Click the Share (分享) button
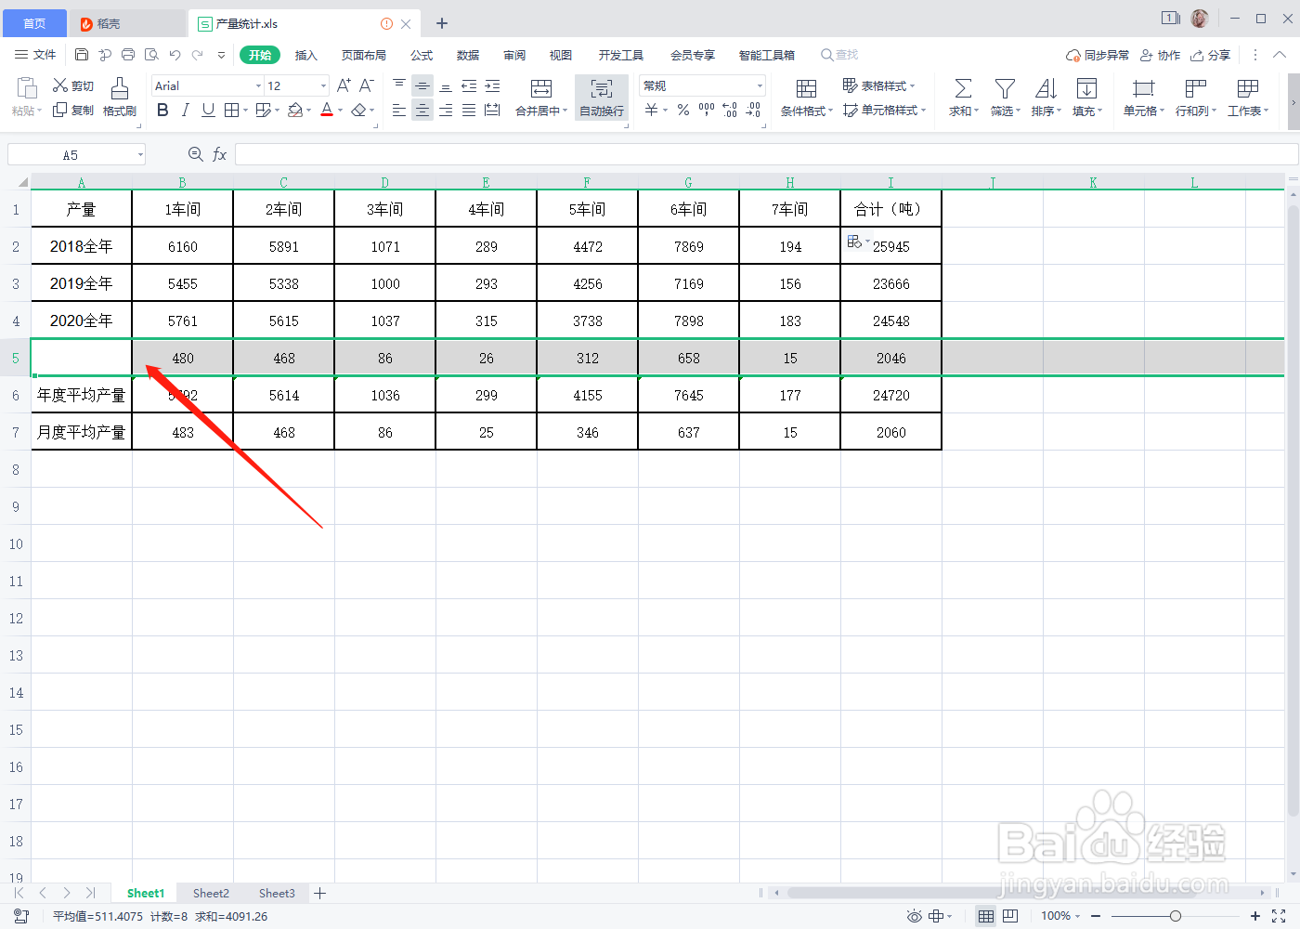The image size is (1300, 929). [1211, 55]
